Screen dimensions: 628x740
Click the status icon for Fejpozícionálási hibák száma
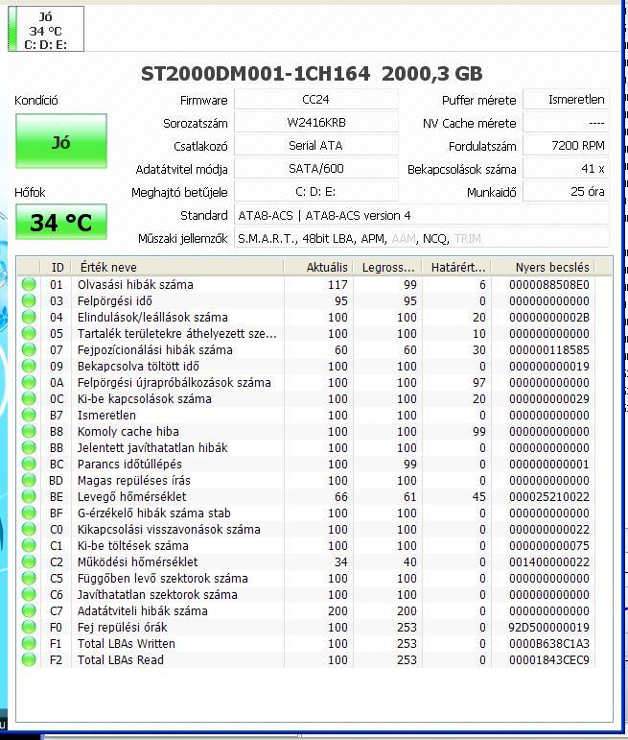[29, 349]
